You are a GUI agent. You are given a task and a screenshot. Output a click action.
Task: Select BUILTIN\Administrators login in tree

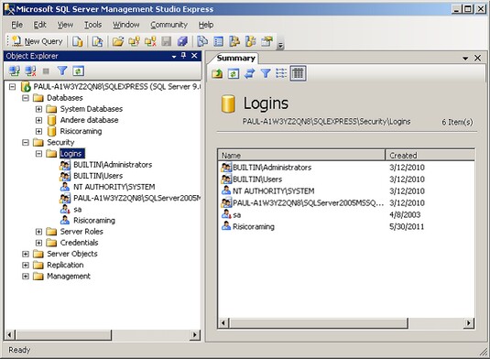coord(113,165)
